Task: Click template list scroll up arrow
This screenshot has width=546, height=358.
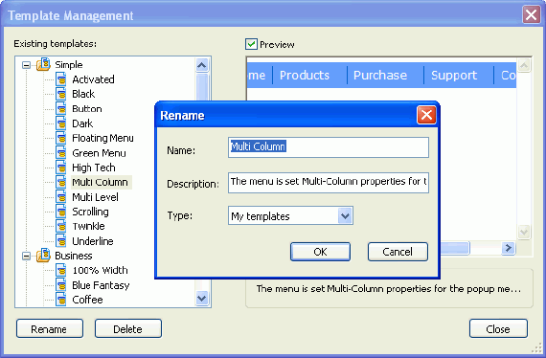Action: 202,65
